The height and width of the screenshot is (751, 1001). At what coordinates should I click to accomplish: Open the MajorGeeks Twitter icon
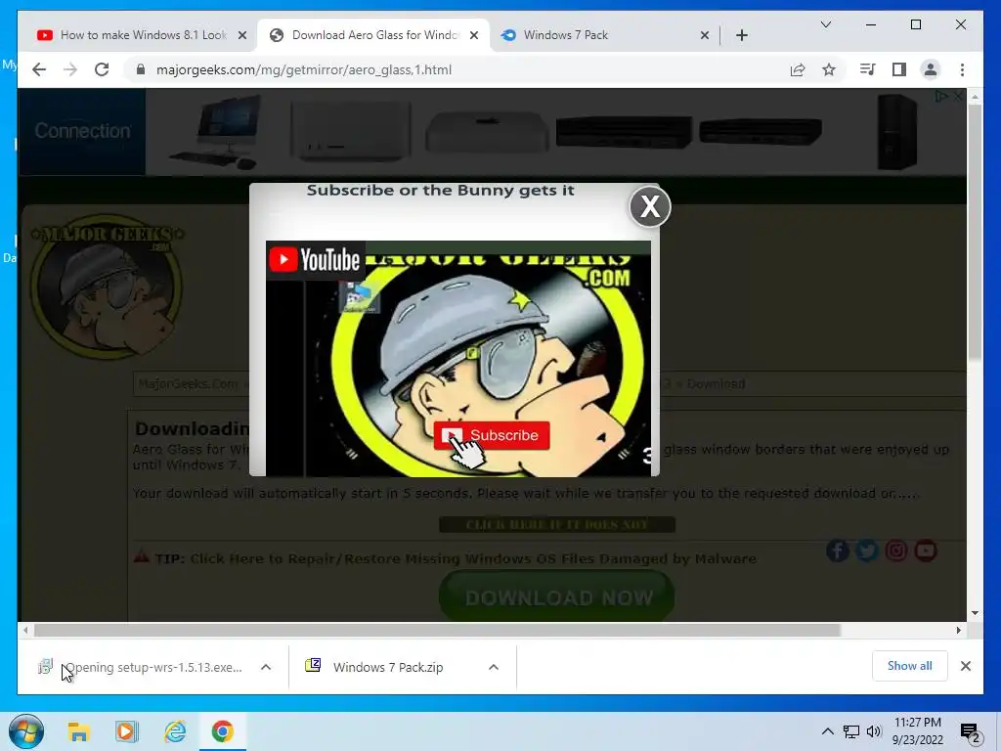pos(867,551)
